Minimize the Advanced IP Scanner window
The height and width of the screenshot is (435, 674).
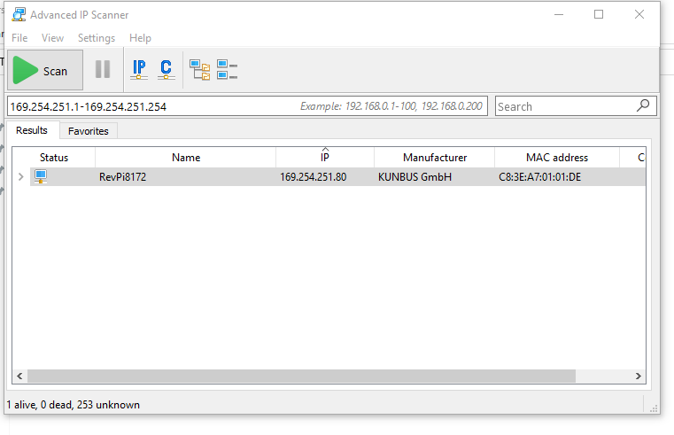(559, 14)
